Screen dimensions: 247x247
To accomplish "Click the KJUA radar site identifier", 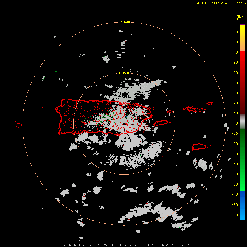I will click(x=148, y=245).
